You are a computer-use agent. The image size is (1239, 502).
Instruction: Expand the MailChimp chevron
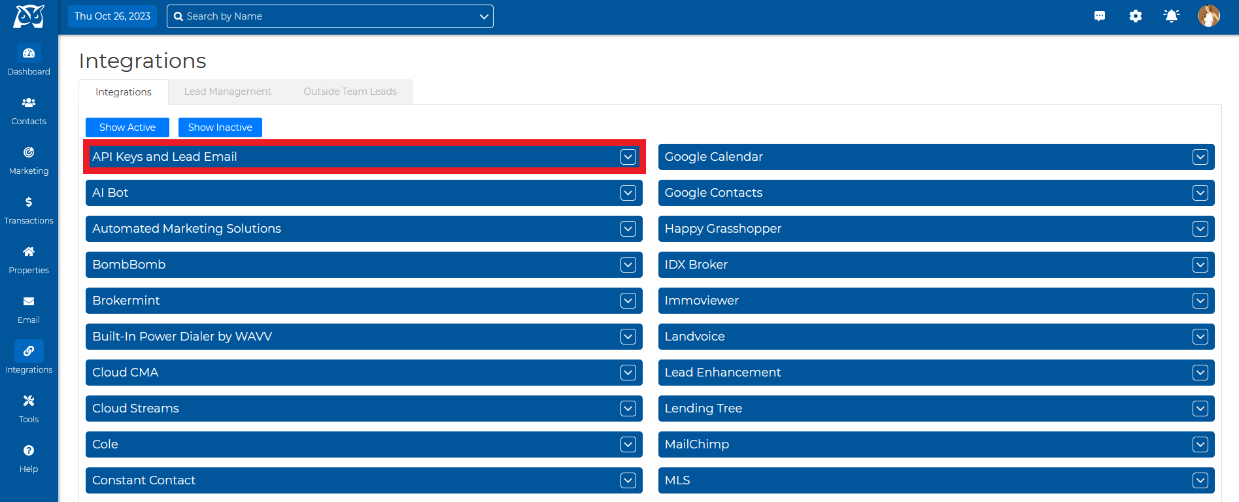click(1200, 444)
